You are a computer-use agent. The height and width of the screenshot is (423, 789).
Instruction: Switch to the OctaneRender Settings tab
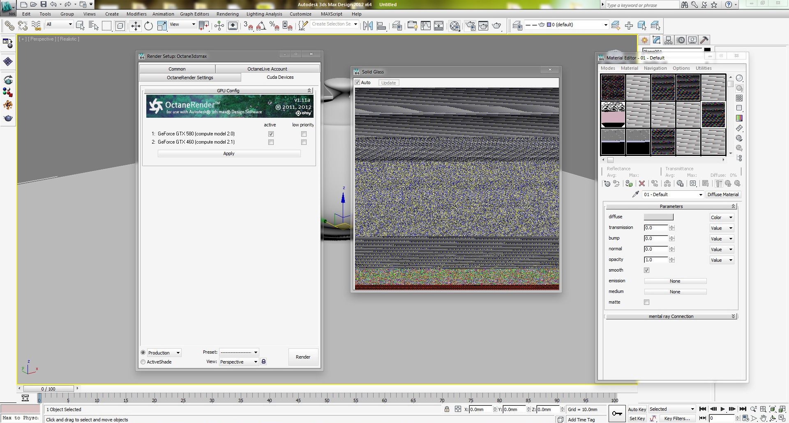[x=190, y=78]
